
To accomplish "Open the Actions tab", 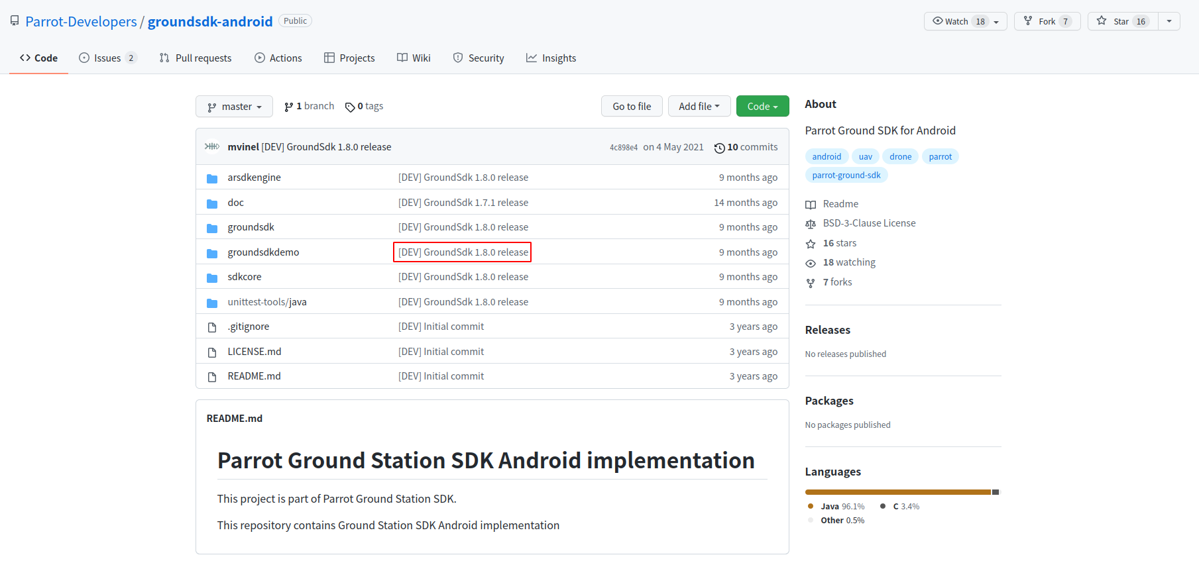I will [x=278, y=58].
